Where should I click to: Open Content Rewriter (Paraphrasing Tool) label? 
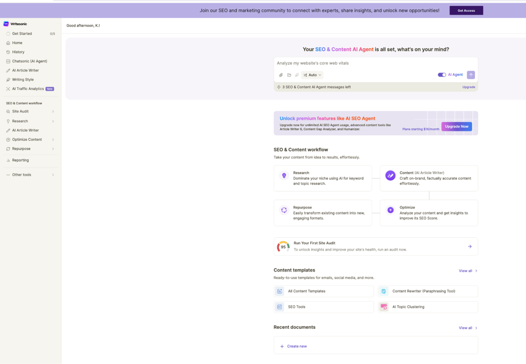424,291
